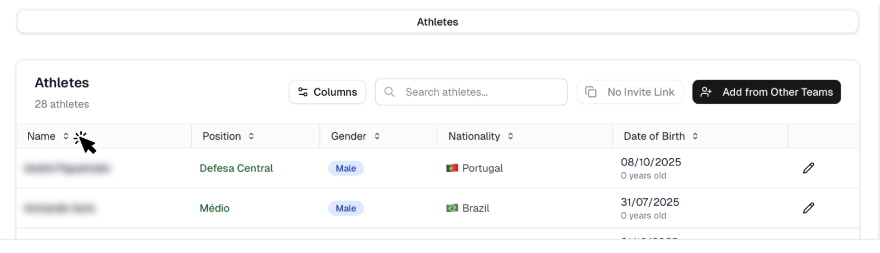880x253 pixels.
Task: Click the copy icon beside No Invite Link
Action: click(591, 92)
